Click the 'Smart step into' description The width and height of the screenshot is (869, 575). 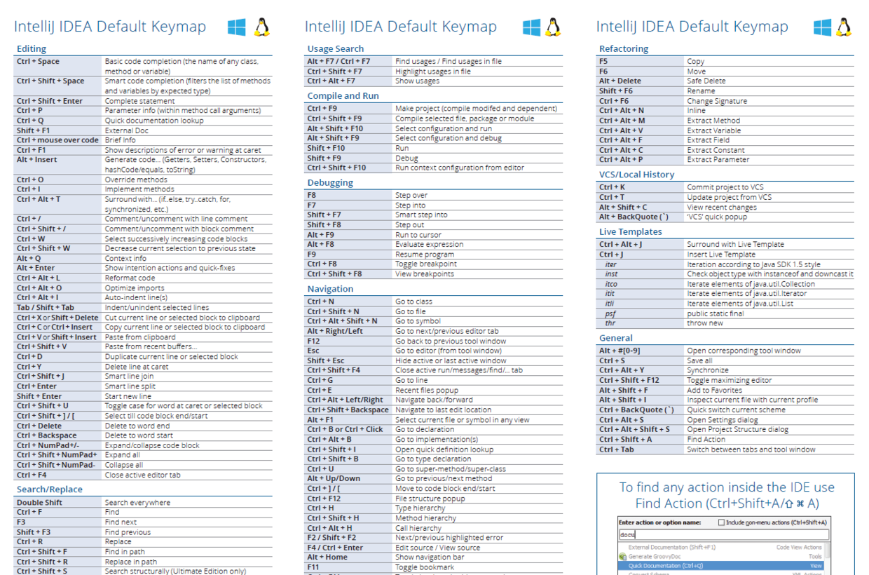tap(421, 215)
